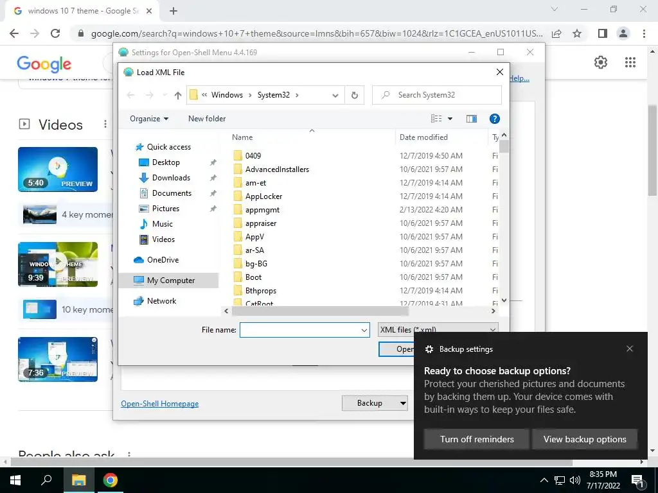Open the dialog Help question mark icon

494,119
